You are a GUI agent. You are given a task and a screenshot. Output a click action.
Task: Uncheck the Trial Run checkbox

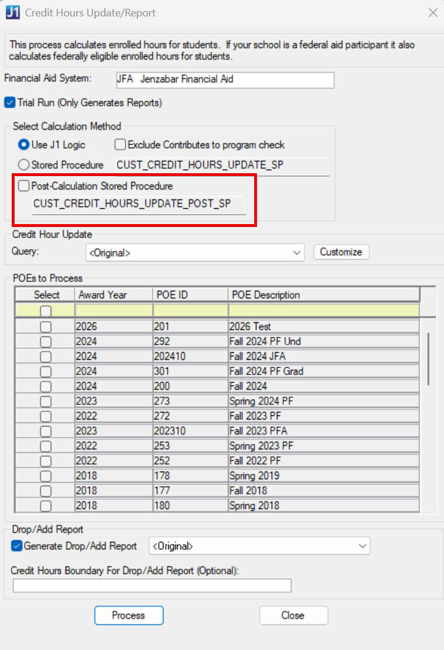pos(9,102)
